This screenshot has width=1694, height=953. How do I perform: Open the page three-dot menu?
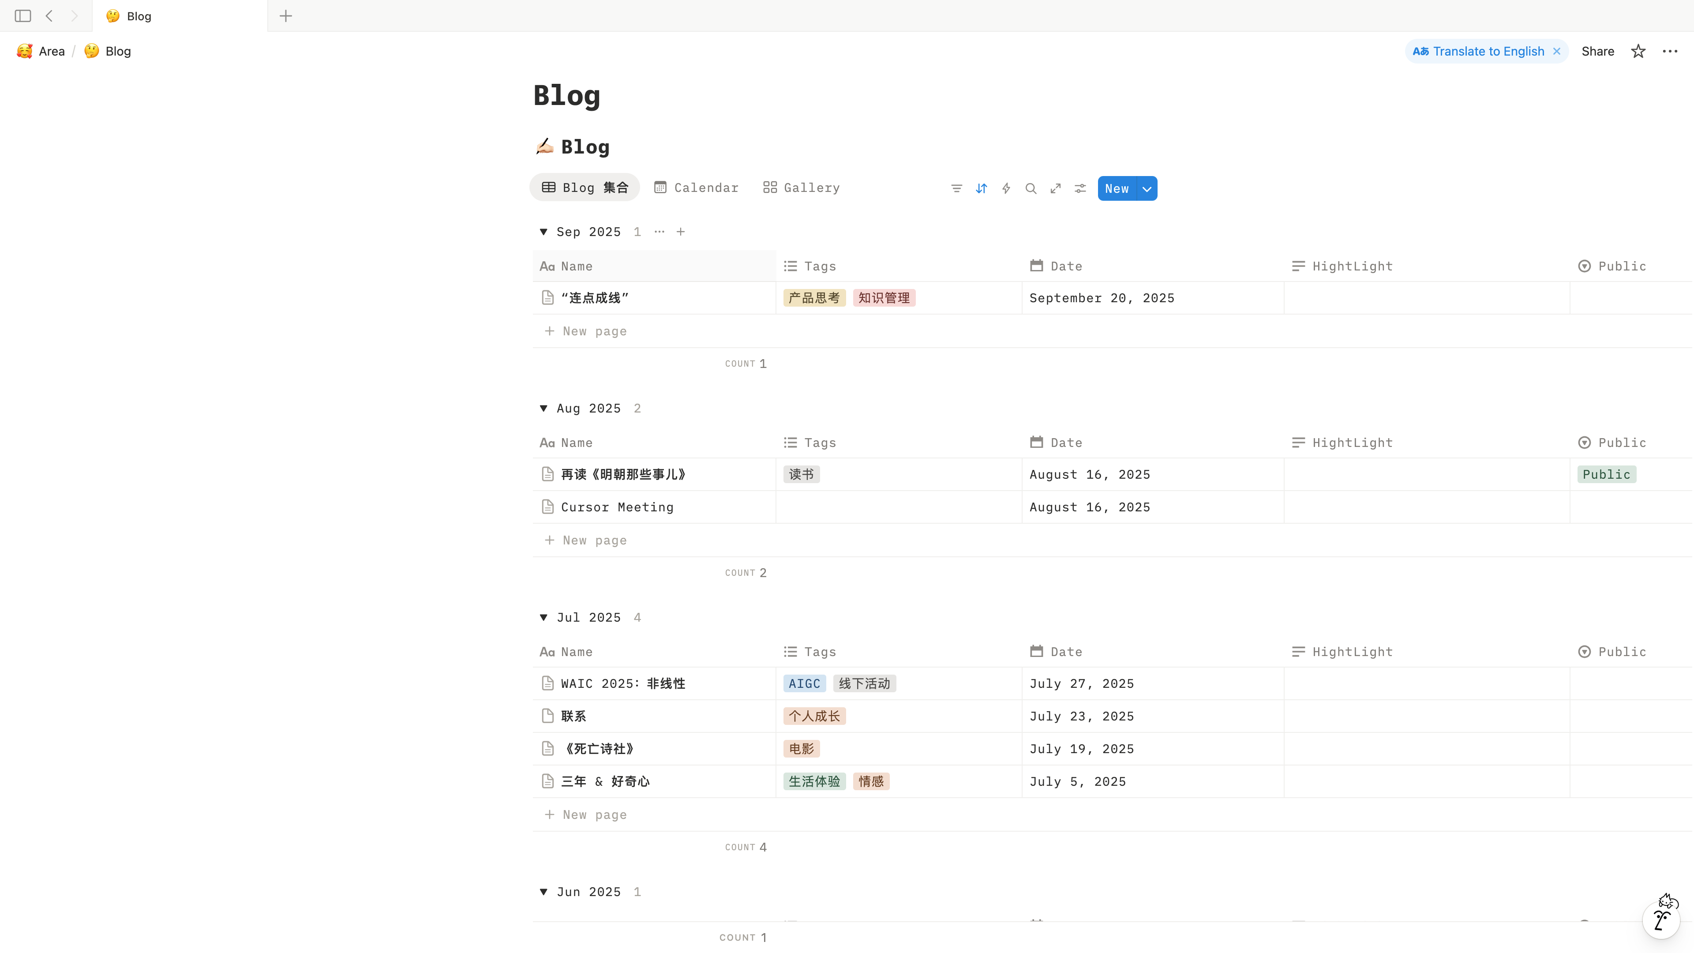1670,51
